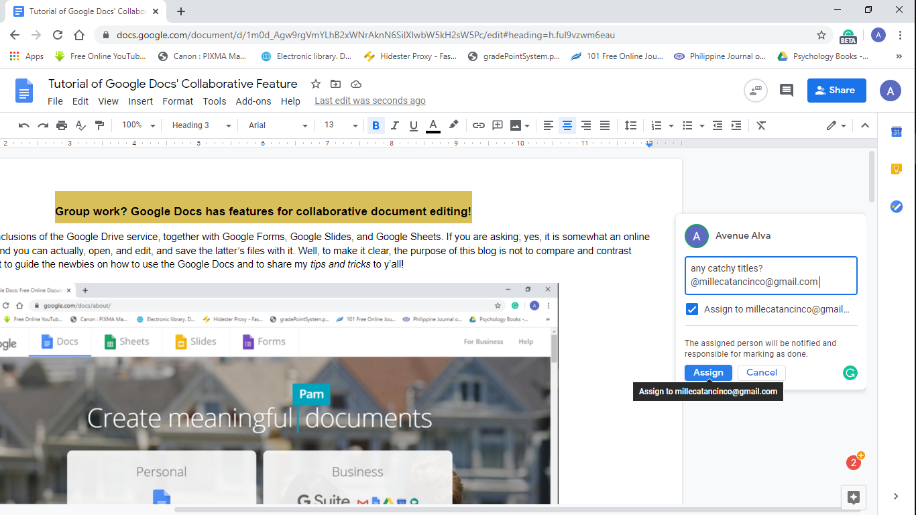Uncheck the Assign to millecatancinco checkbox
The image size is (916, 515).
coord(692,309)
